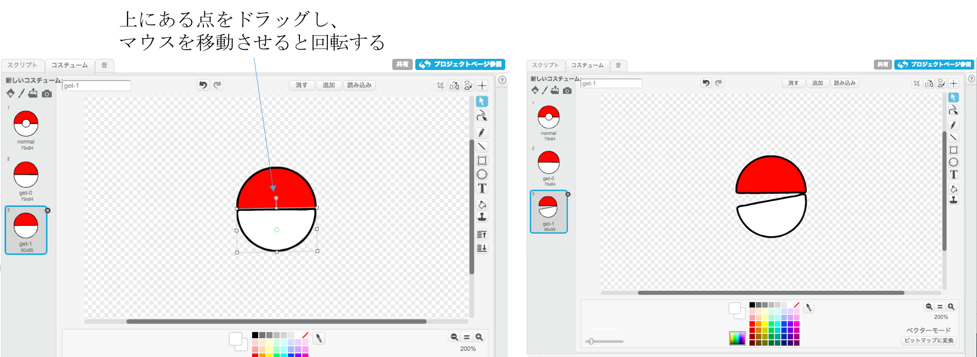
Task: Click the vertical canvas scrollbar in right editor
Action: tap(944, 191)
